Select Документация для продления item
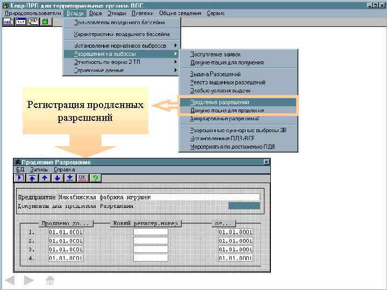 (x=239, y=111)
